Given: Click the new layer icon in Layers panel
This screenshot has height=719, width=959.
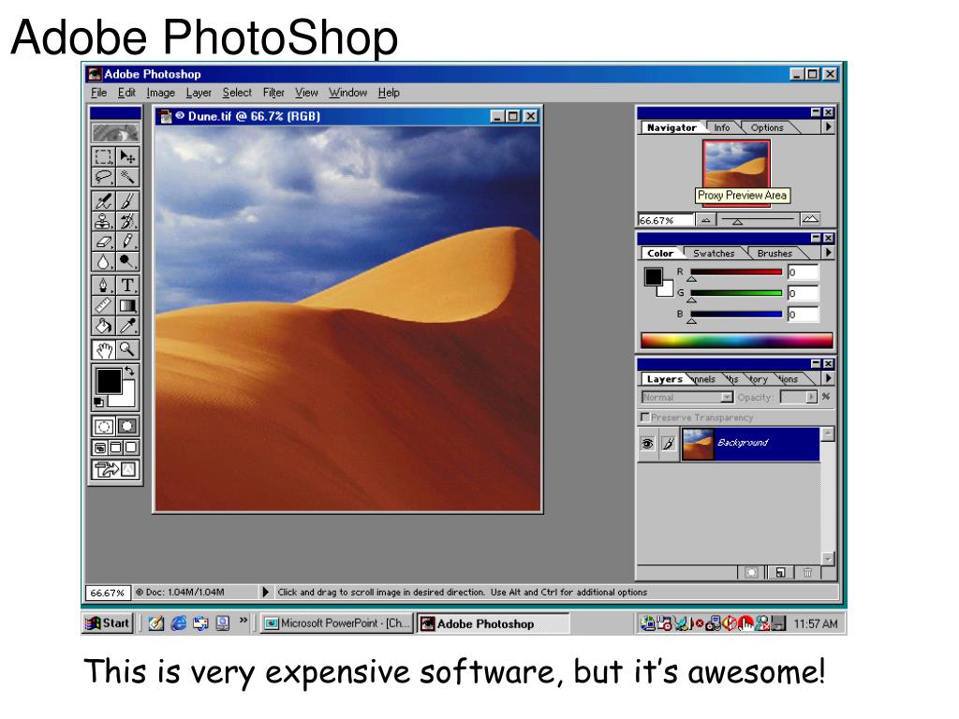Looking at the screenshot, I should pyautogui.click(x=780, y=572).
